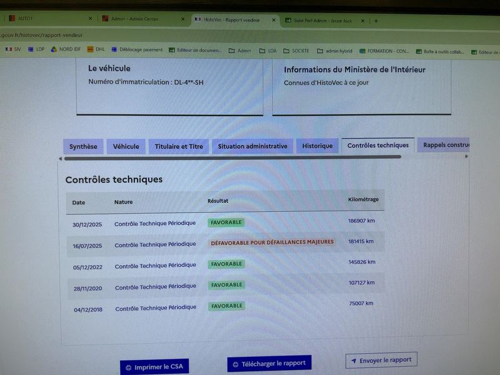The width and height of the screenshot is (500, 375).
Task: Click the 107127 km mileage value
Action: (x=362, y=283)
